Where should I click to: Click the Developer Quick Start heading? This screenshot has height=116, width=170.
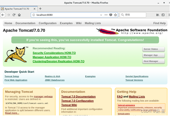19,72
